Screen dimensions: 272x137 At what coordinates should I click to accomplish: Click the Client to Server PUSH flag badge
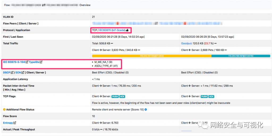[x=115, y=97]
